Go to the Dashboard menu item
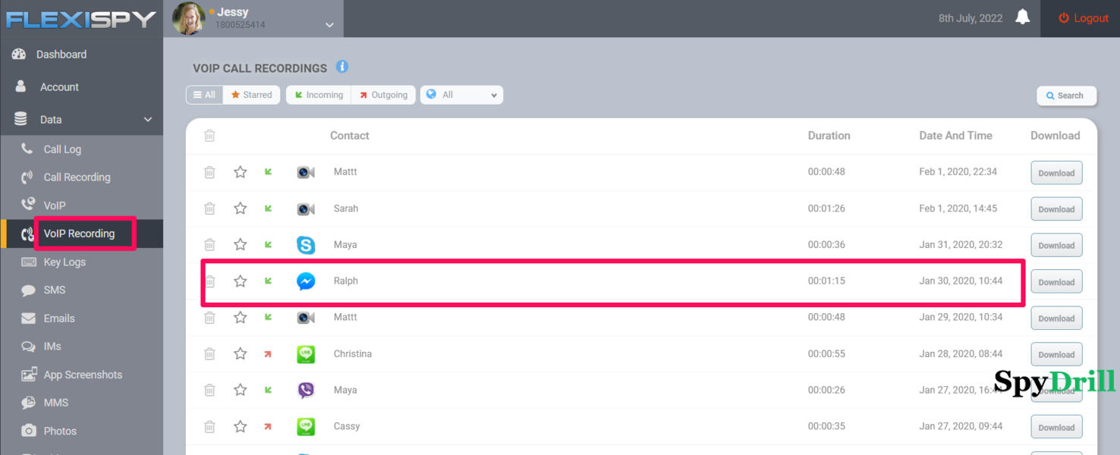This screenshot has height=455, width=1120. [x=61, y=55]
